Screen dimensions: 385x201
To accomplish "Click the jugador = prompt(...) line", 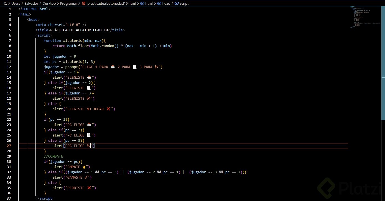I will pyautogui.click(x=103, y=67).
